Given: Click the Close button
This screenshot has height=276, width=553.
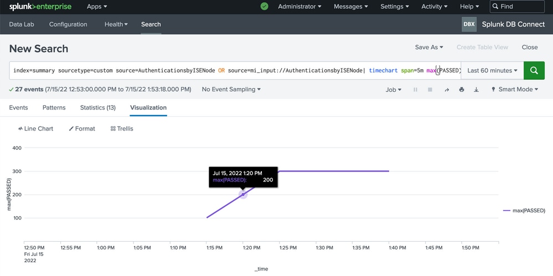Looking at the screenshot, I should 530,47.
